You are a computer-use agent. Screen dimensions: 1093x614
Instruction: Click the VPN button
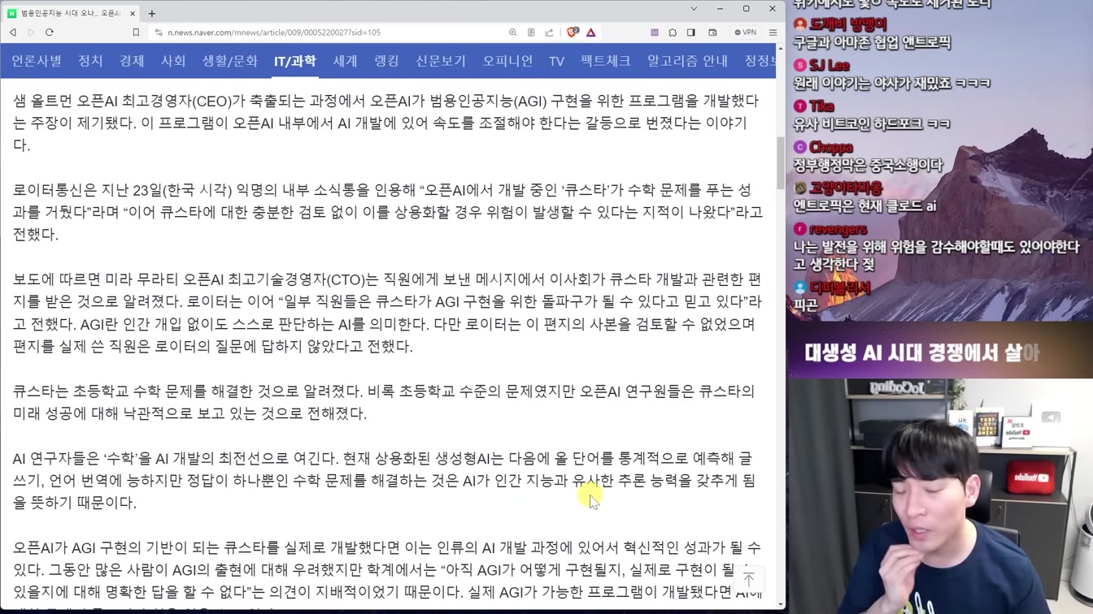(745, 32)
